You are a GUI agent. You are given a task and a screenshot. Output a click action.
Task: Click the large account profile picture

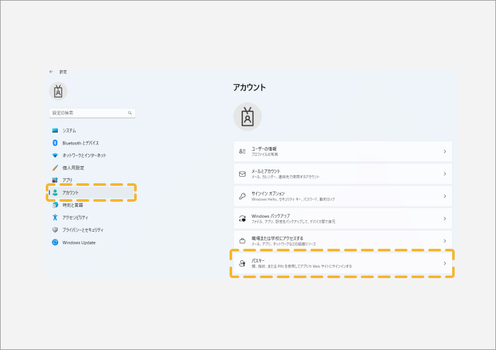pos(247,116)
